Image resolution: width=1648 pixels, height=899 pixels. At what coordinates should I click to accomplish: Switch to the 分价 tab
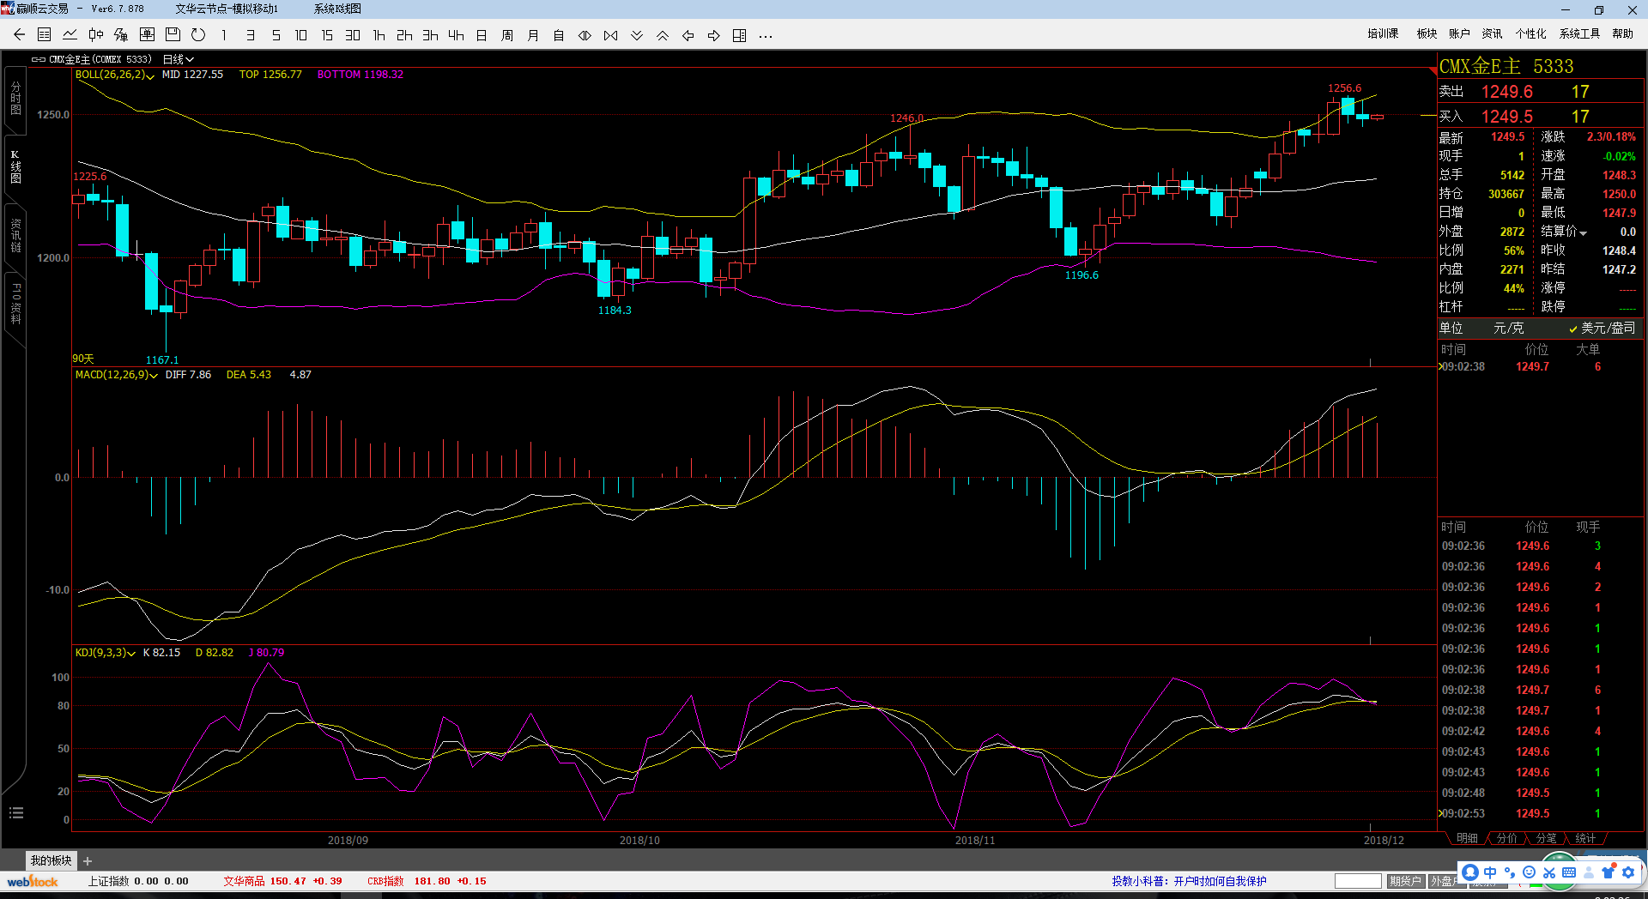click(x=1506, y=838)
